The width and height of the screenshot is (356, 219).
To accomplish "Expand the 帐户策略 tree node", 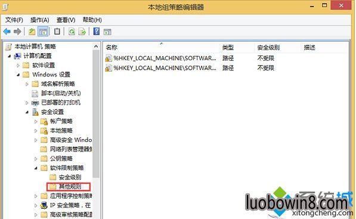I will pyautogui.click(x=36, y=122).
